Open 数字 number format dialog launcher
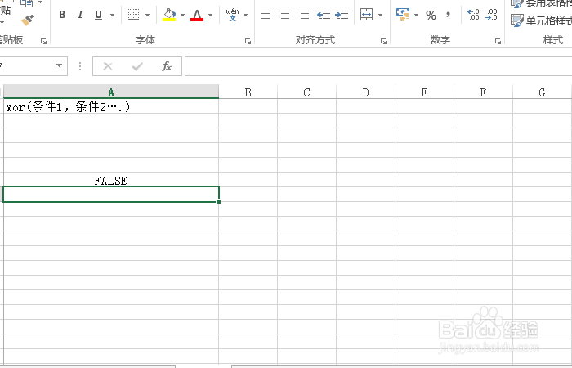 click(x=498, y=41)
